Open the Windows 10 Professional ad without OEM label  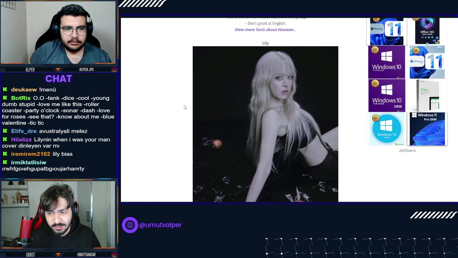pos(386,62)
